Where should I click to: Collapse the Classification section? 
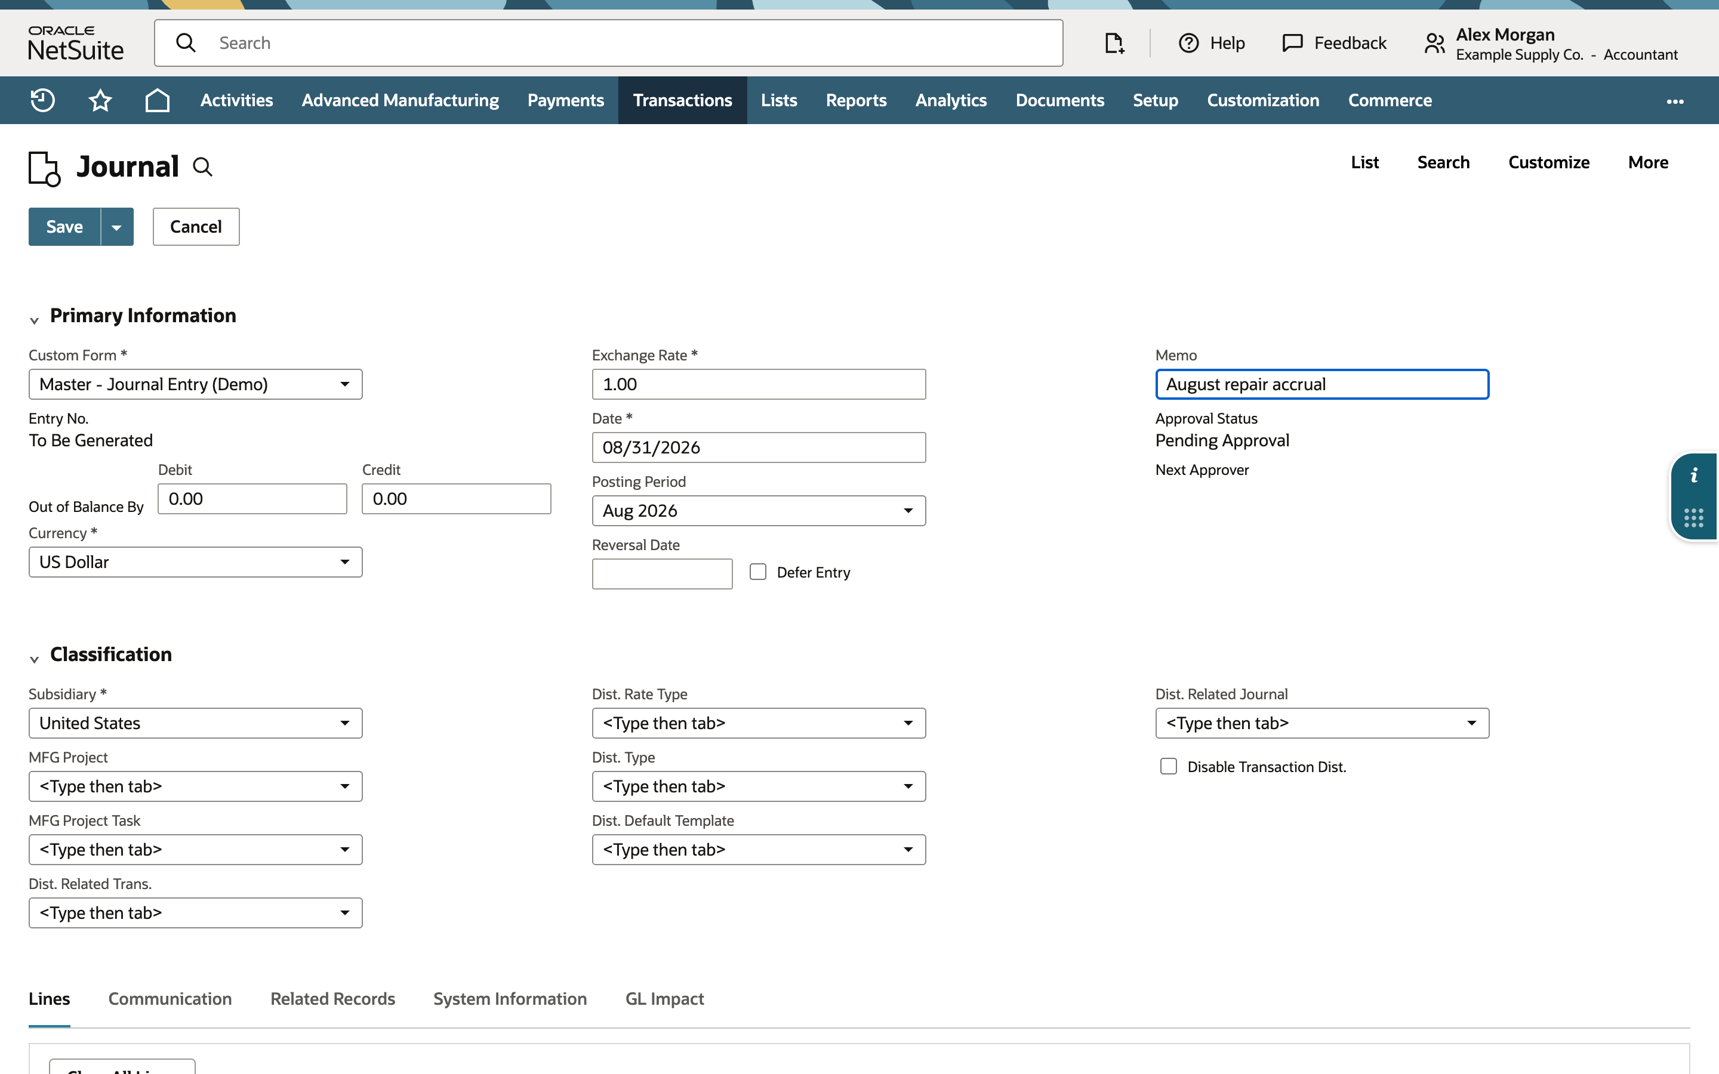(34, 659)
